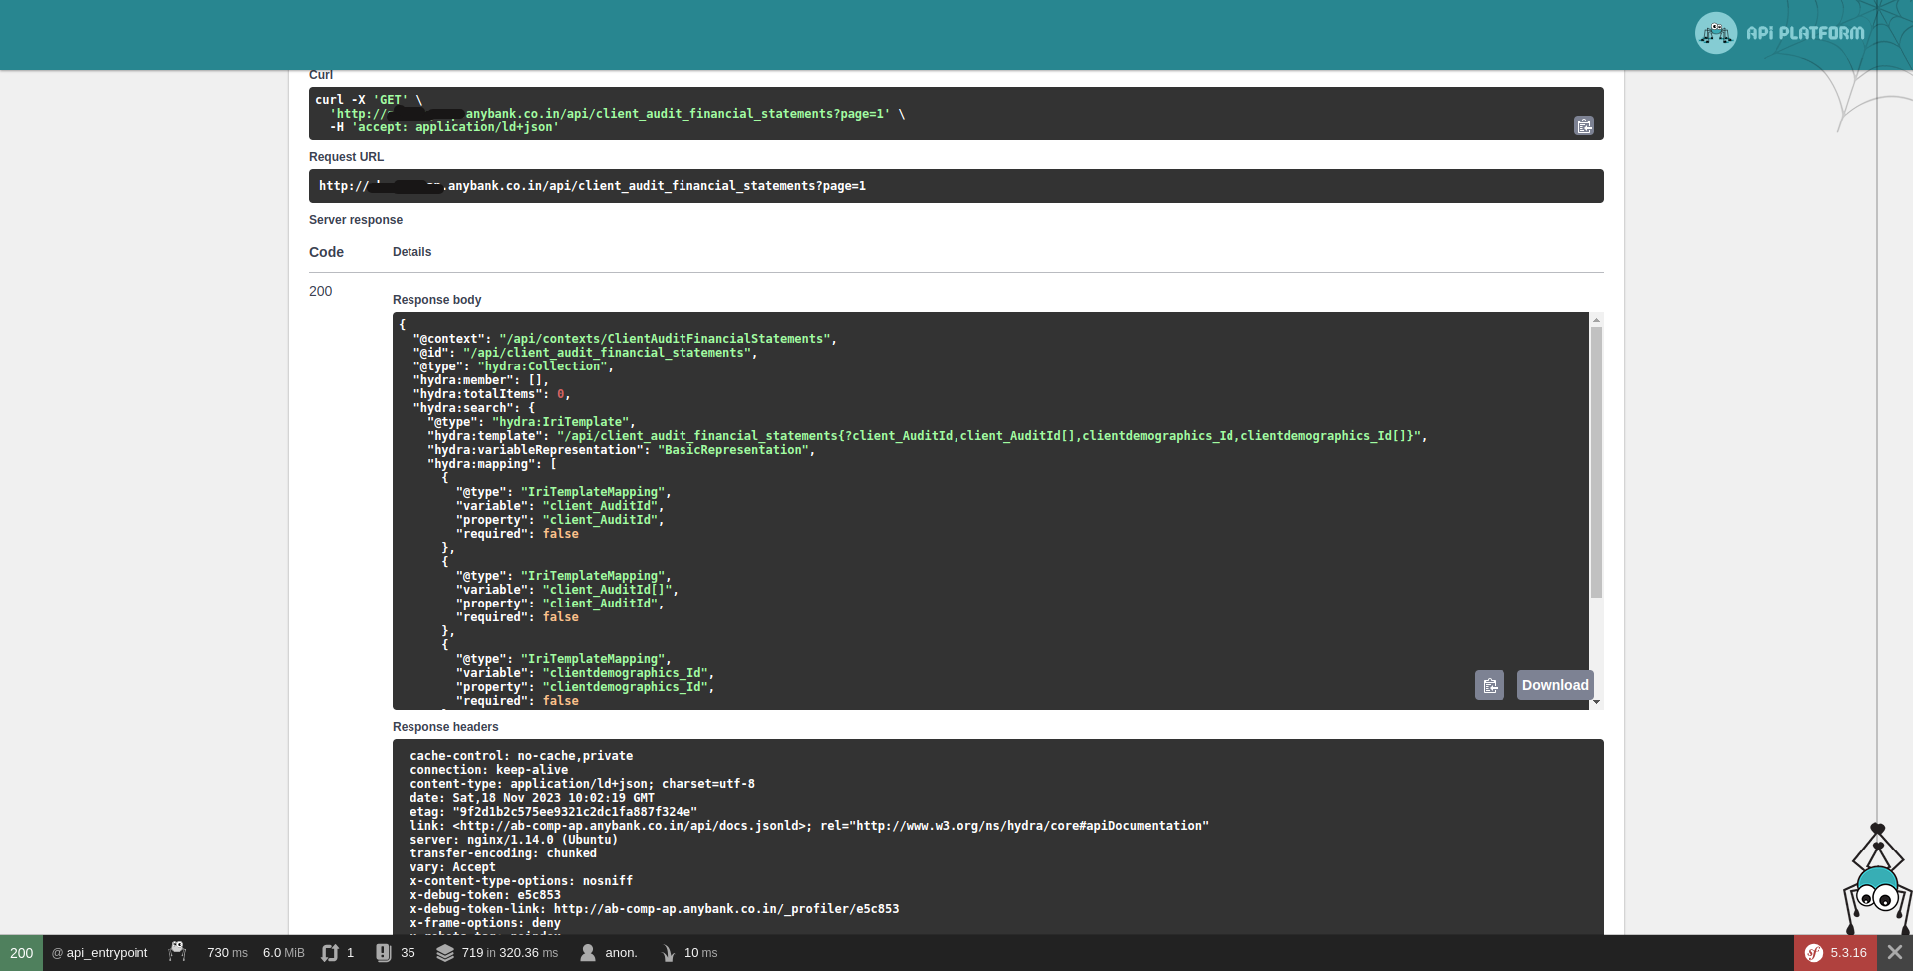The height and width of the screenshot is (971, 1913).
Task: Copy the response body to clipboard
Action: point(1489,685)
